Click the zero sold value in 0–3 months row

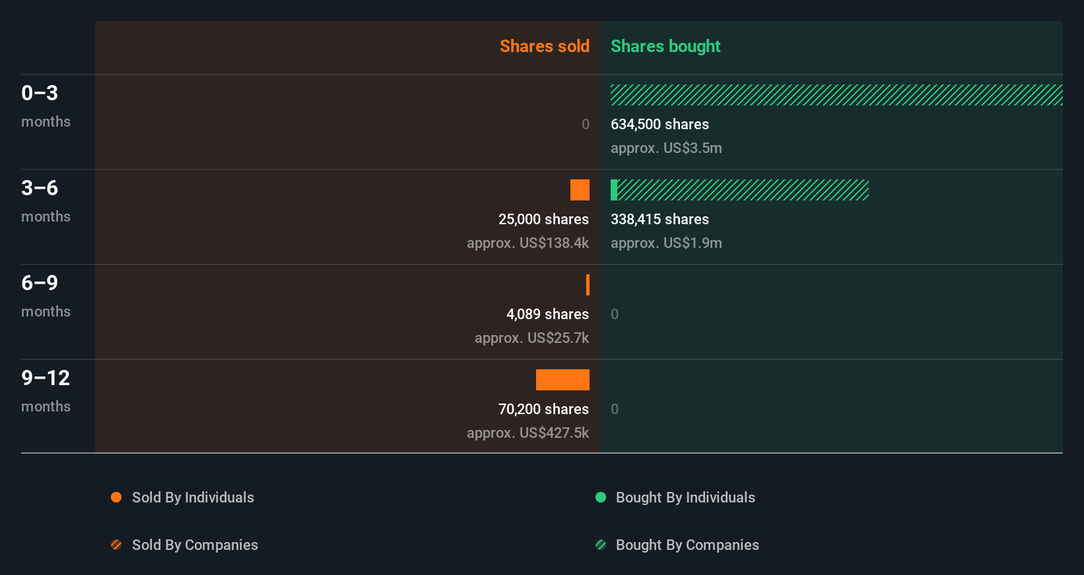[586, 125]
